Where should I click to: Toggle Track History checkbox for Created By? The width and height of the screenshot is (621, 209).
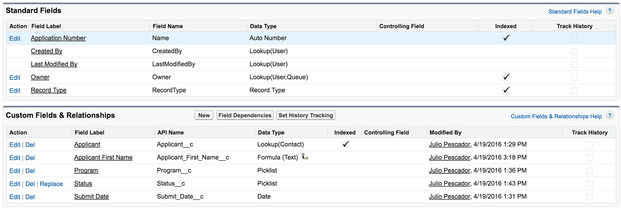(574, 51)
